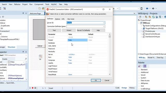Screen dimensions: 166x93
Task: Click the Help button in Connection Editor
Action: tap(98, 30)
